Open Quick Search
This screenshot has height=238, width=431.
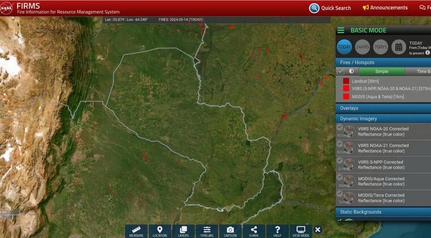[330, 8]
